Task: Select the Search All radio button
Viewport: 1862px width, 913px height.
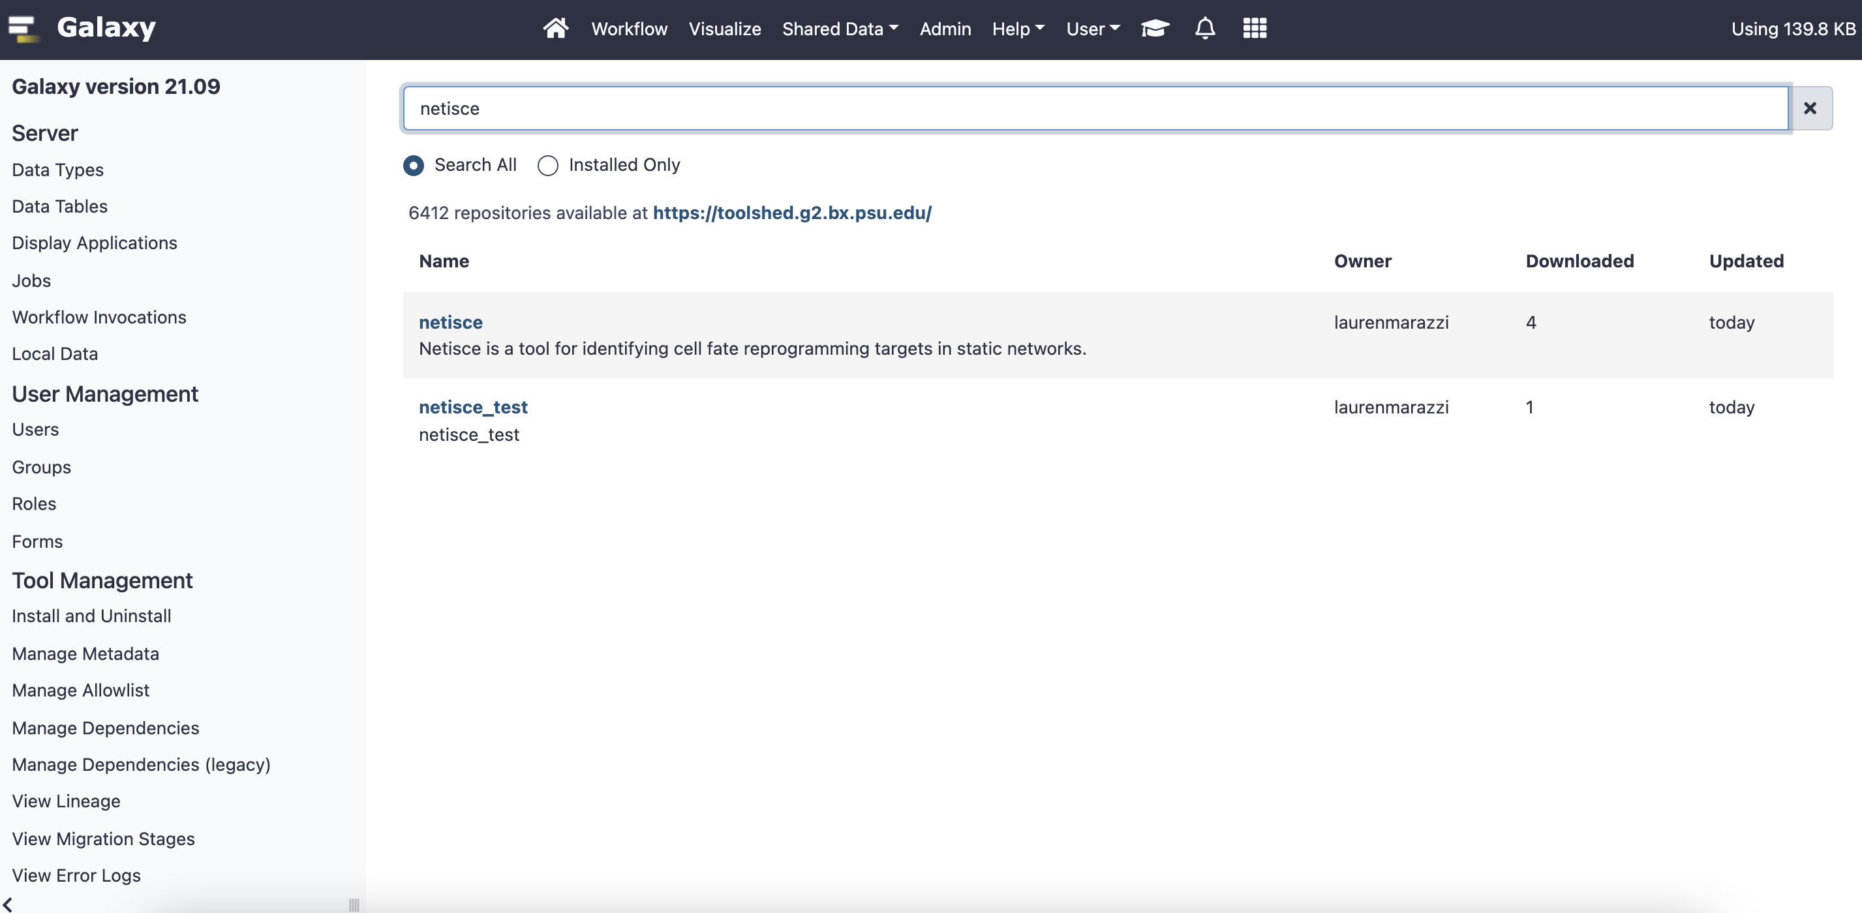Action: pyautogui.click(x=414, y=166)
